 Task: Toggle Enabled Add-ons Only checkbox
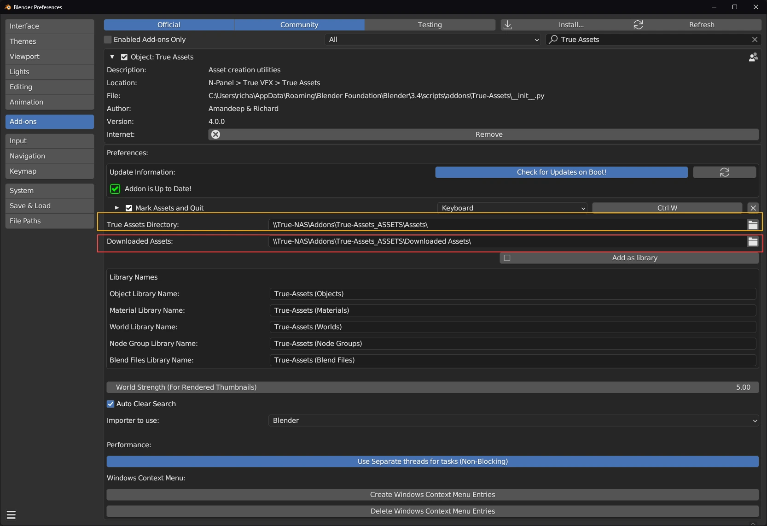(108, 40)
